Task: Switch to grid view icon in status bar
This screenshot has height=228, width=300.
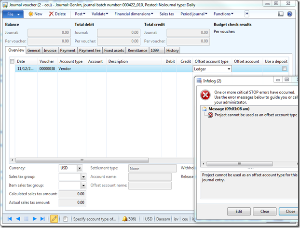Action: tap(26, 219)
